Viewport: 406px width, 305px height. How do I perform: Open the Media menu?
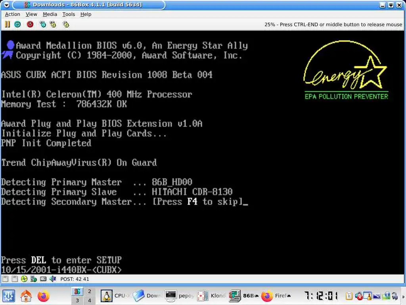pos(50,14)
